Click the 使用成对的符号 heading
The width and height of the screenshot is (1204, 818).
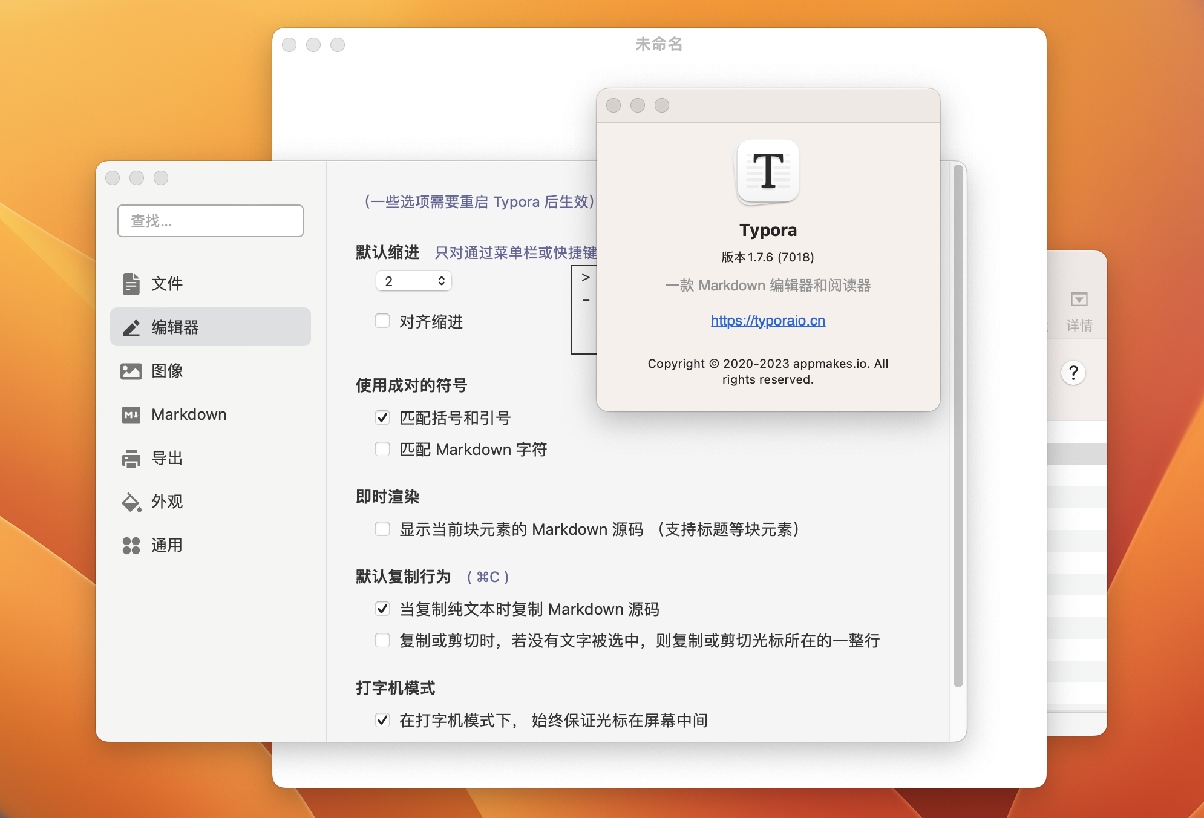pyautogui.click(x=411, y=385)
